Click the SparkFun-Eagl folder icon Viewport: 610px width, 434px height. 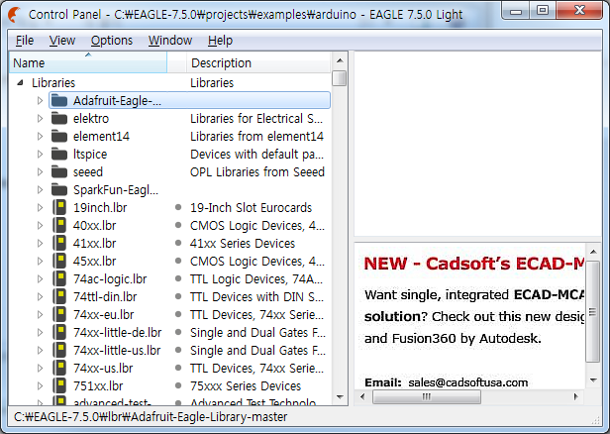coord(59,189)
